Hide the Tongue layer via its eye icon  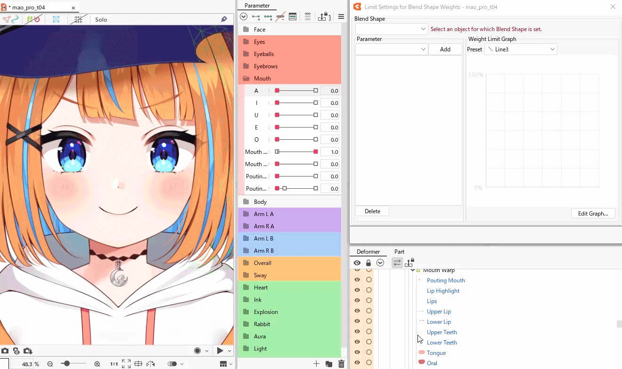(357, 353)
